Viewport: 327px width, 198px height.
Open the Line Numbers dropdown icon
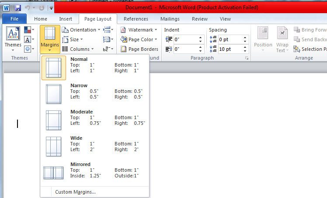click(x=108, y=39)
